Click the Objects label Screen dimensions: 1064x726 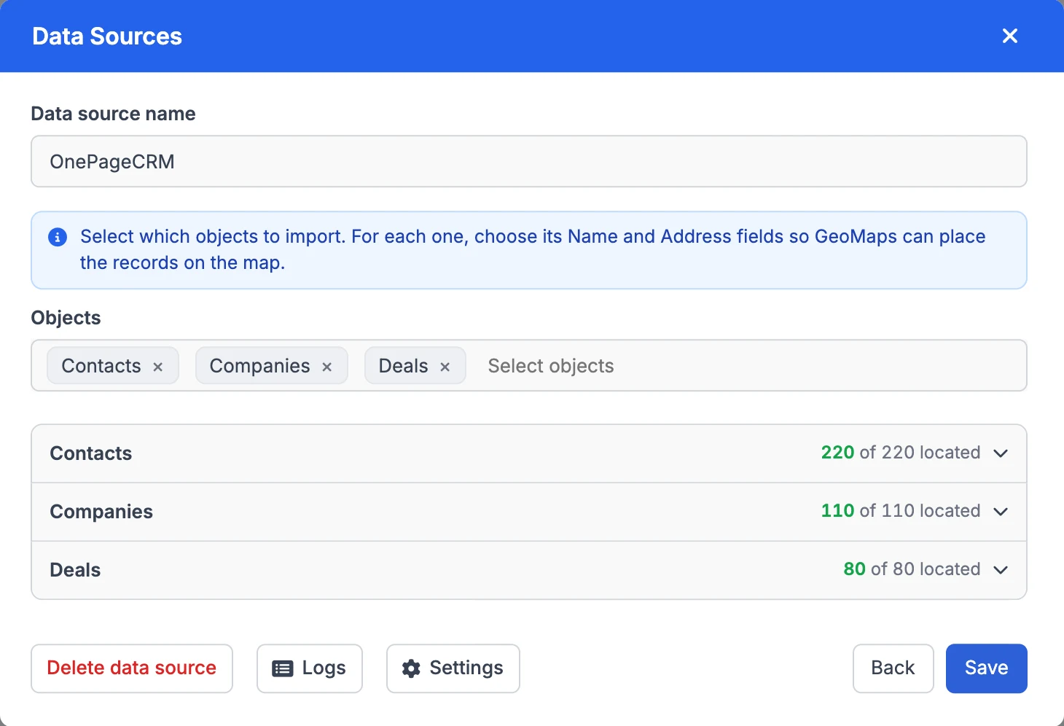(66, 318)
